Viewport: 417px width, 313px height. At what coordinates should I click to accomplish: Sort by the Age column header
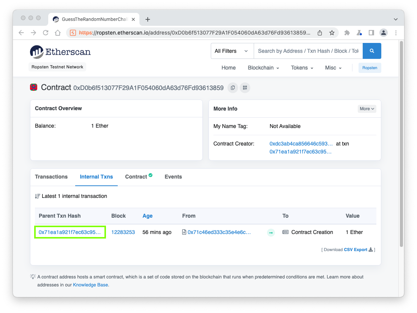point(147,216)
